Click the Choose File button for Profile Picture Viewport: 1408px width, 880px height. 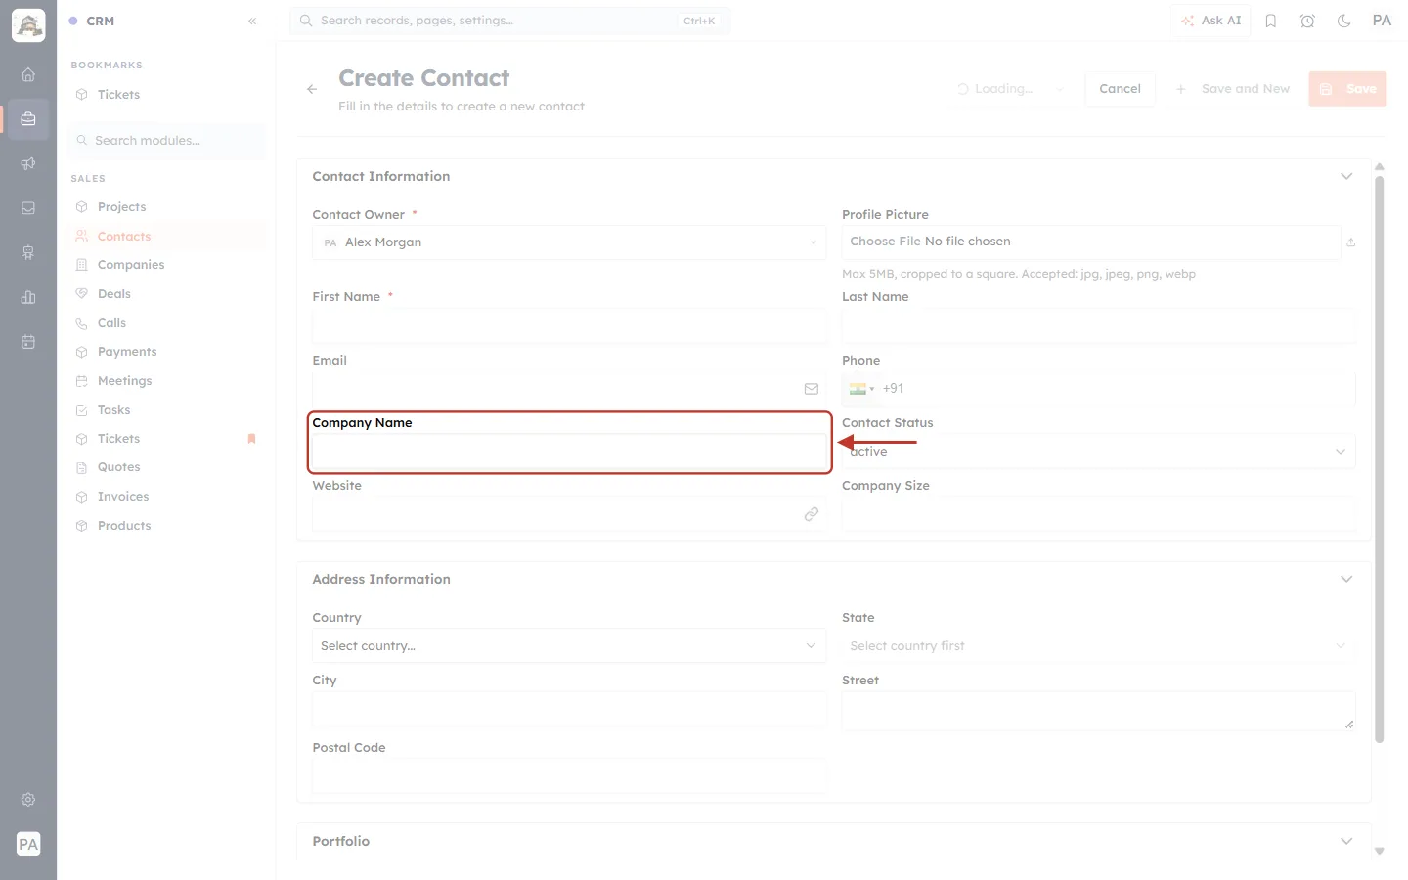point(886,242)
